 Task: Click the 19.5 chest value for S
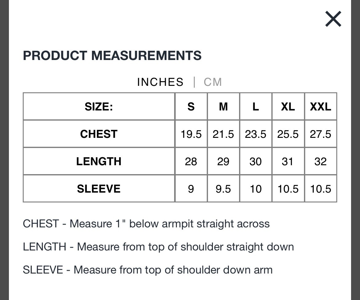pos(191,134)
